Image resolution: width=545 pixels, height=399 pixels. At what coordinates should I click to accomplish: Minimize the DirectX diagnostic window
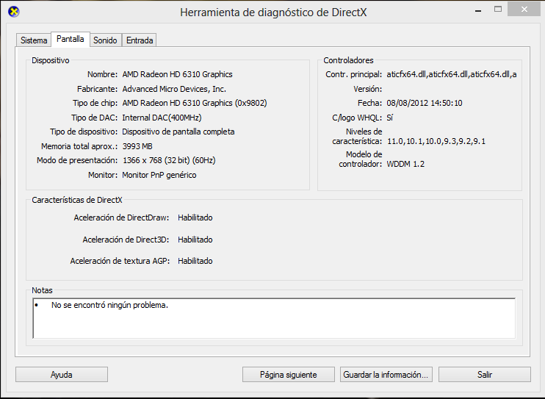[478, 10]
